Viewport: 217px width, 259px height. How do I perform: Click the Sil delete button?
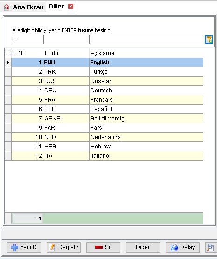103,247
